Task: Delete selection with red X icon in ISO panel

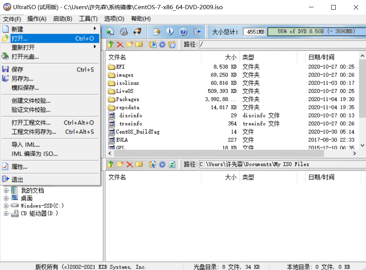Action: pyautogui.click(x=120, y=44)
